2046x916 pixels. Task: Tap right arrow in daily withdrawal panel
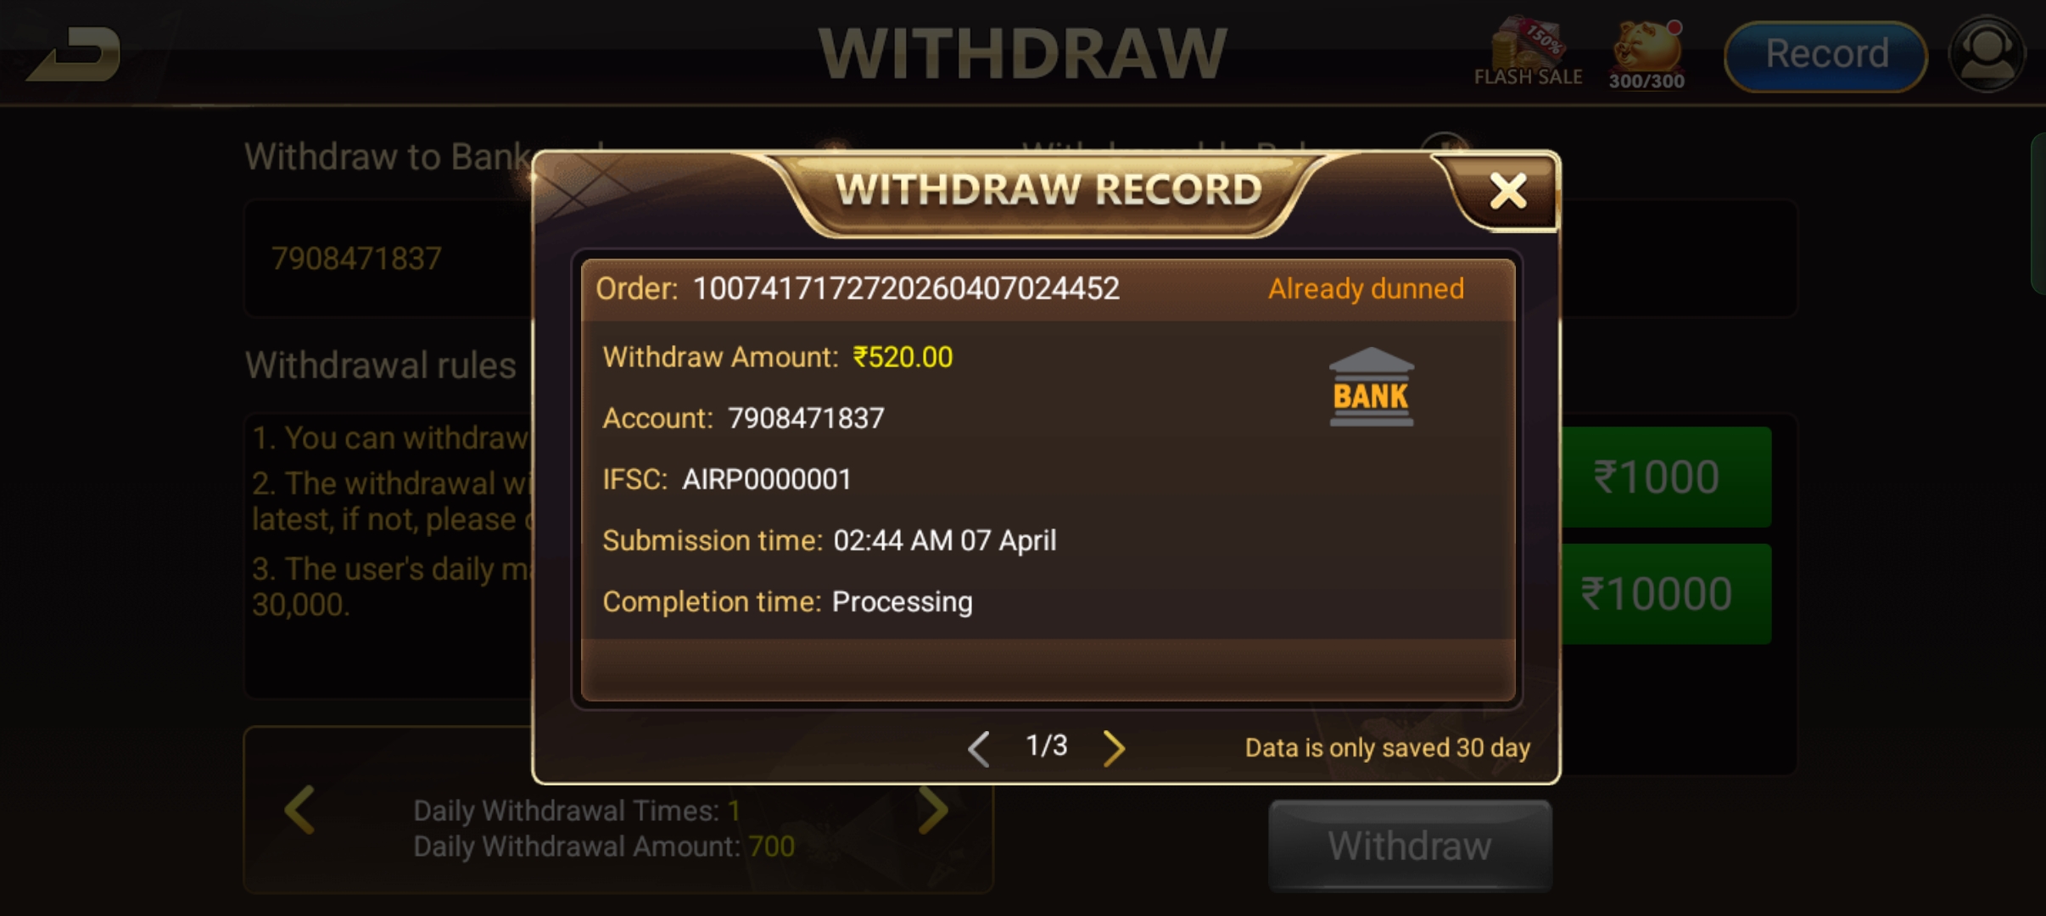pyautogui.click(x=933, y=810)
